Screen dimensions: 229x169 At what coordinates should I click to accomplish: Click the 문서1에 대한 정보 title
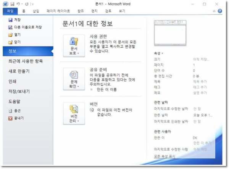click(x=87, y=24)
